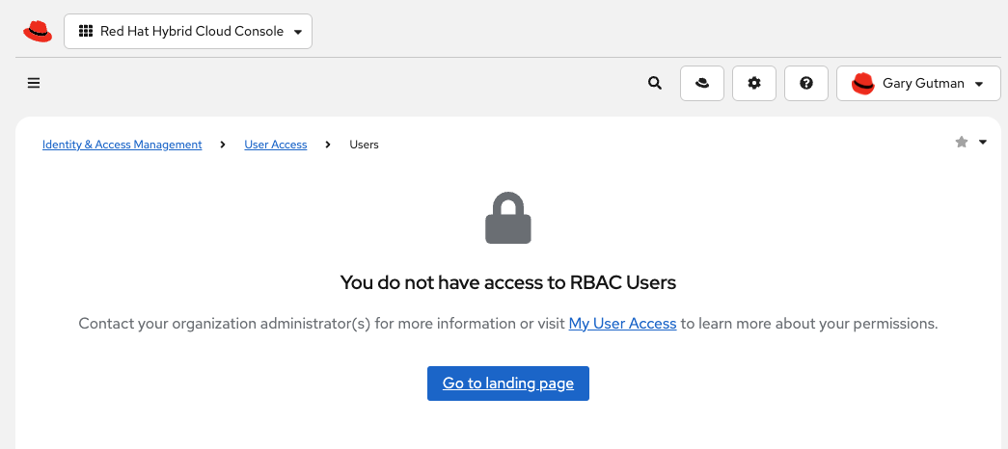1008x449 pixels.
Task: Select the Users breadcrumb item
Action: point(364,145)
